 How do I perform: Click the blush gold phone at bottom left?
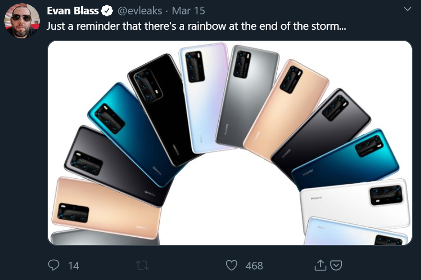pyautogui.click(x=106, y=208)
